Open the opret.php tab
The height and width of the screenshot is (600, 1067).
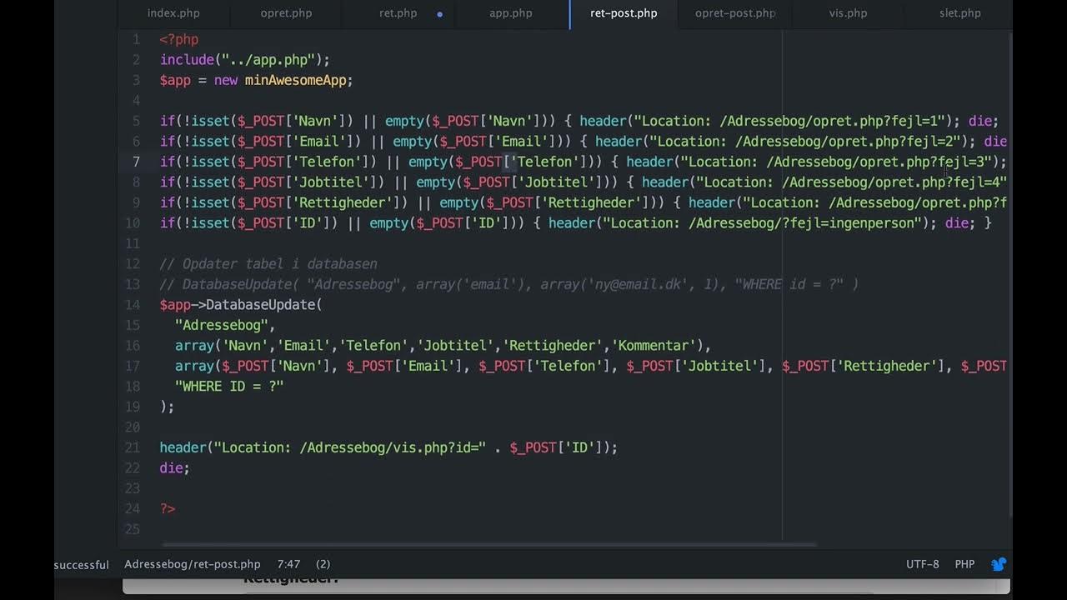tap(286, 13)
